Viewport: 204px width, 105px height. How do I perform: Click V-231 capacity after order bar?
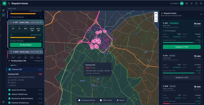[179, 73]
